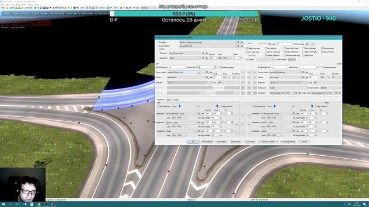Click the magnifier beside the Right Edge field
This screenshot has width=369, height=207.
[x=336, y=93]
